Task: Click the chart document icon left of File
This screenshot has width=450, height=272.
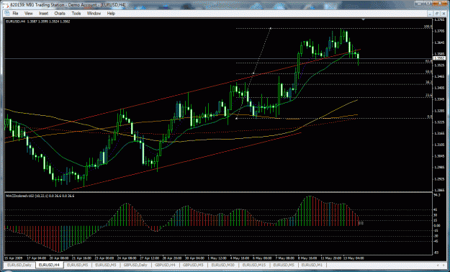Action: (x=6, y=14)
